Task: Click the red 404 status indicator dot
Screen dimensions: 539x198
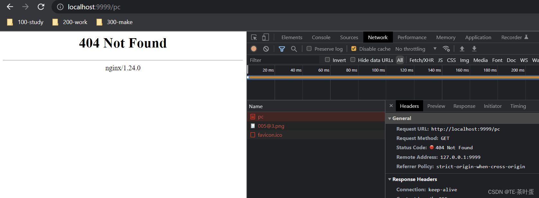Action: 432,147
